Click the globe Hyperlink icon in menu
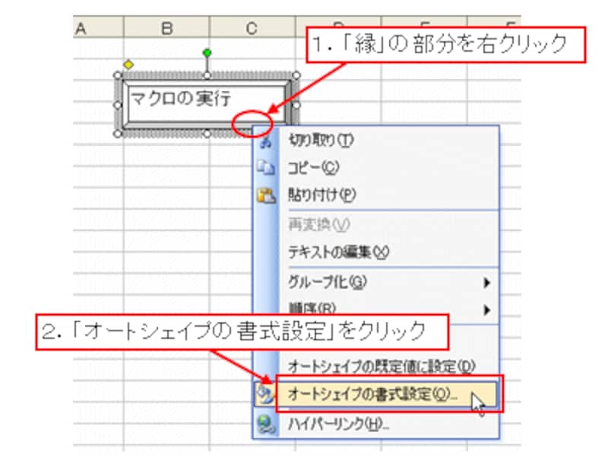The height and width of the screenshot is (456, 608). coord(267,424)
